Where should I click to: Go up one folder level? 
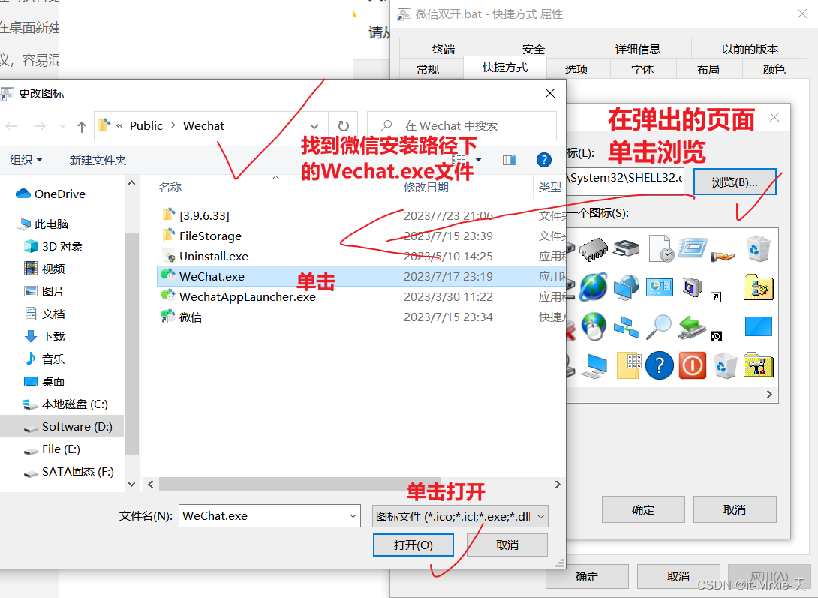point(81,126)
